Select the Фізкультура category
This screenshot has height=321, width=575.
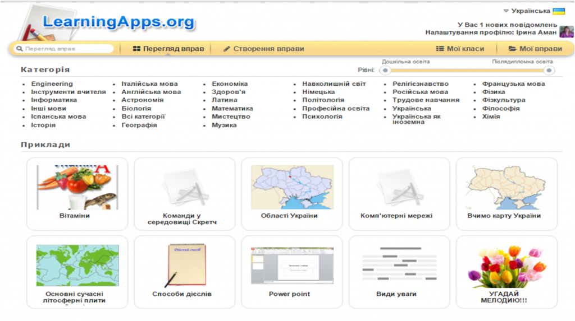click(504, 100)
